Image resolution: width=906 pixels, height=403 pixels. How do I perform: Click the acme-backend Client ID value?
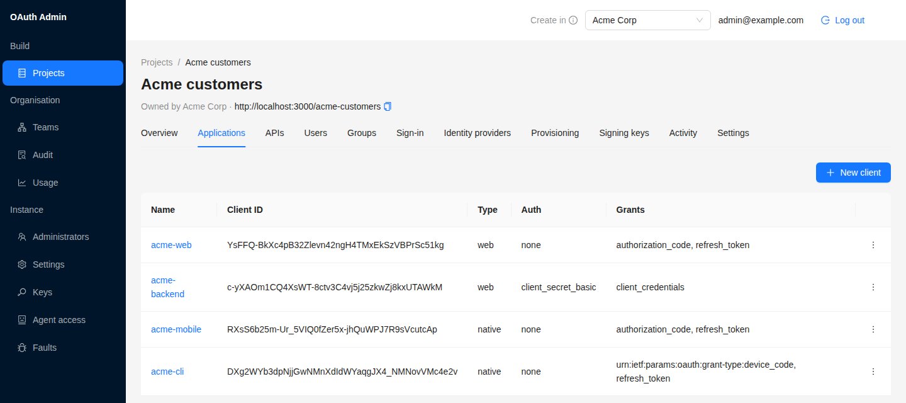click(x=335, y=287)
